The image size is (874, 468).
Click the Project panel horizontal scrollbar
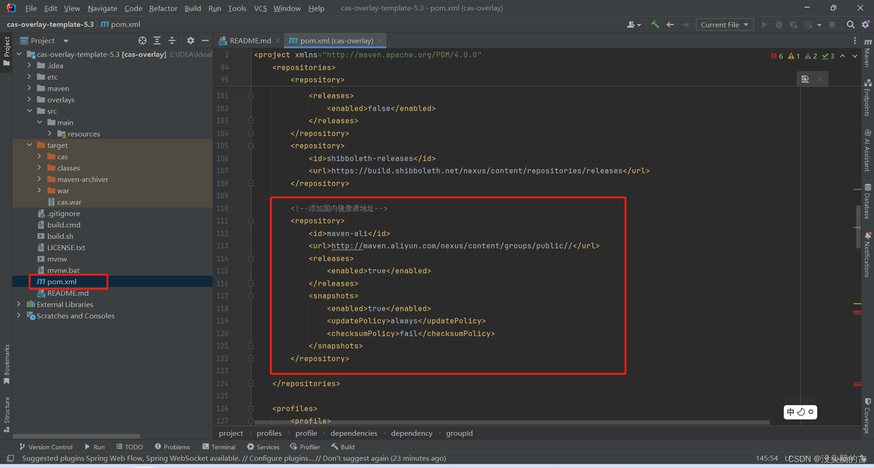tap(76, 436)
